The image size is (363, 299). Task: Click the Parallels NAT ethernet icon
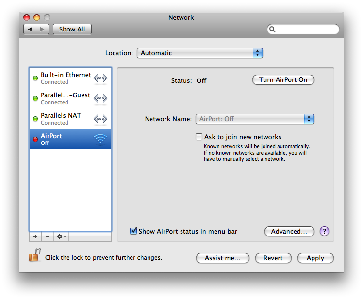[100, 119]
